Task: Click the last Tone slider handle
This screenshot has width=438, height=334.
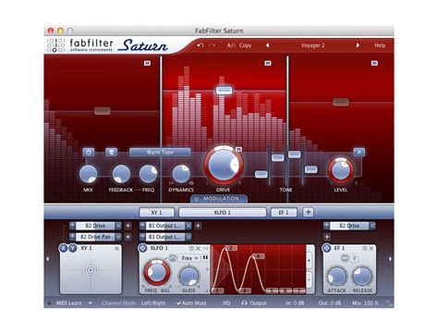Action: click(x=310, y=169)
